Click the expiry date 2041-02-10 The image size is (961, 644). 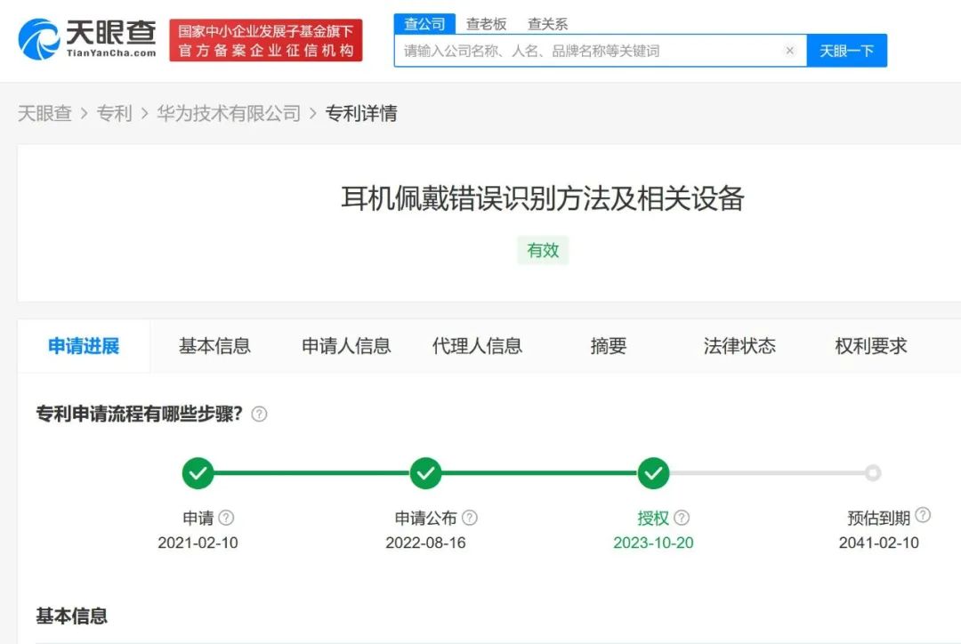click(x=879, y=543)
